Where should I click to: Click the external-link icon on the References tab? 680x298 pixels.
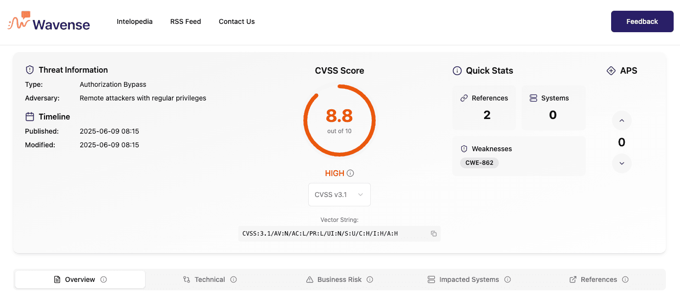(572, 279)
